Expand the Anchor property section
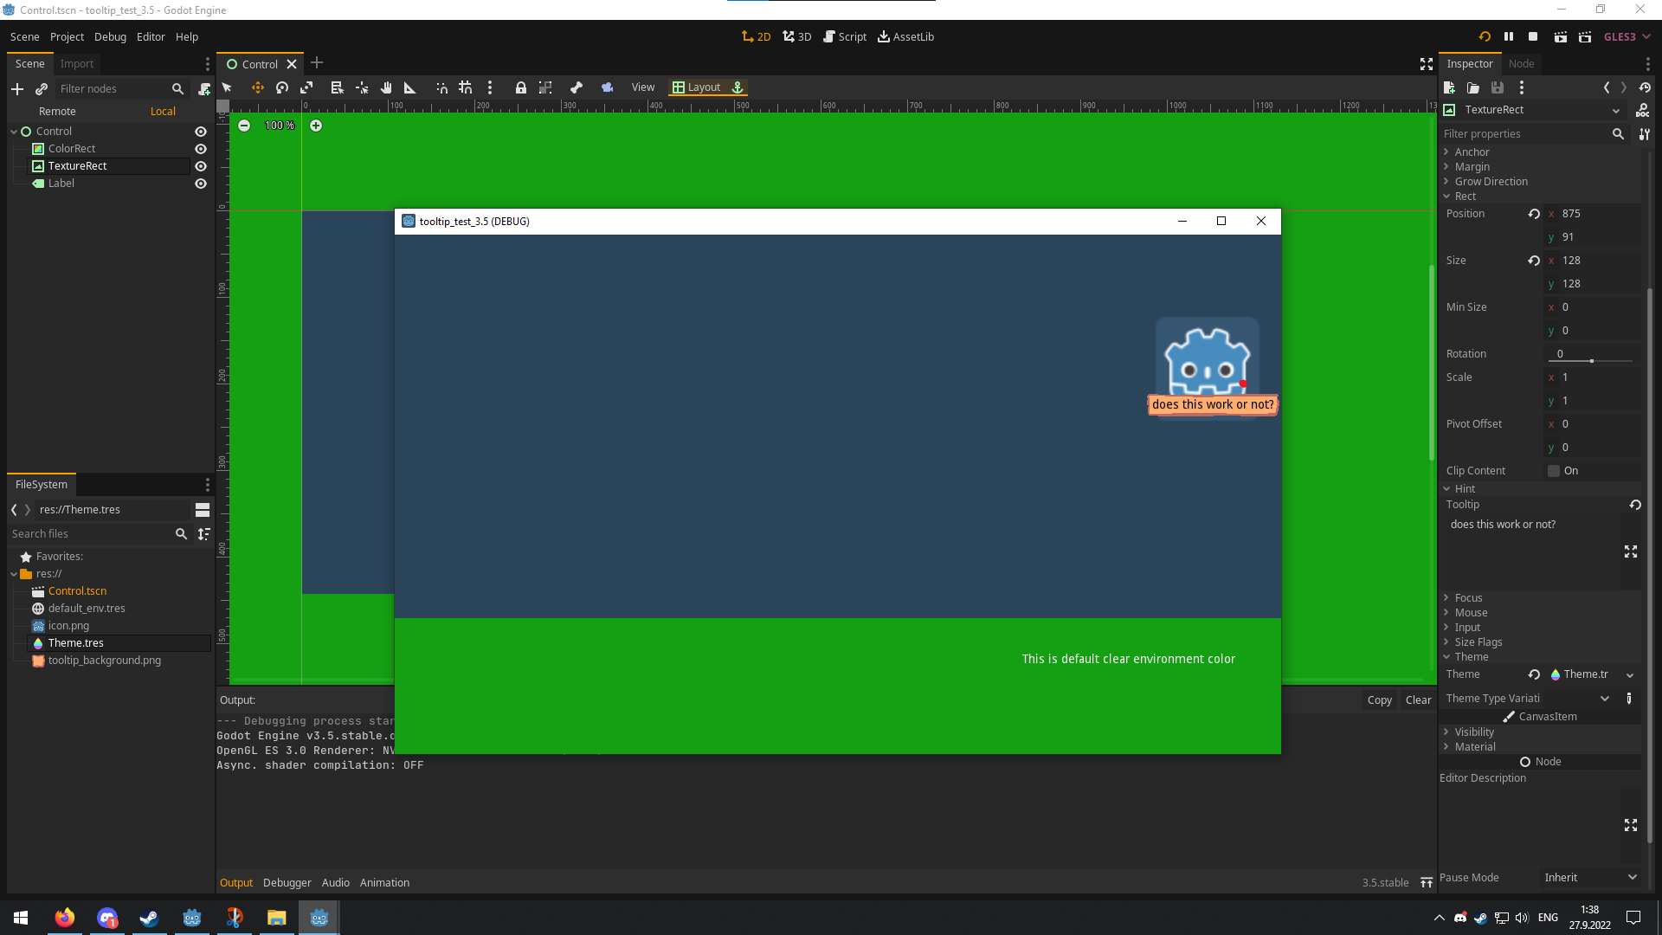The width and height of the screenshot is (1662, 935). (1471, 152)
